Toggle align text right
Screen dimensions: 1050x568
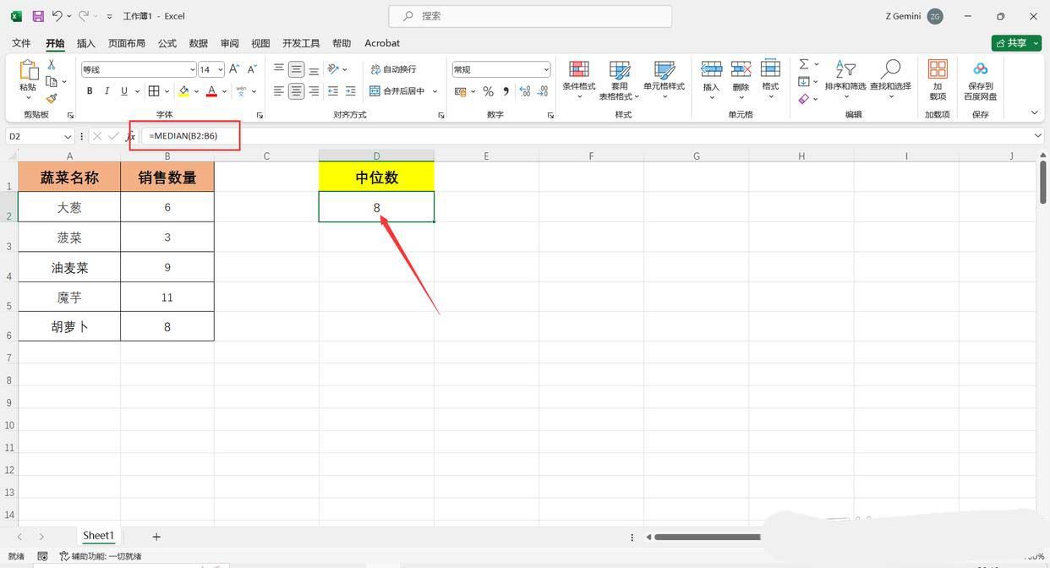coord(314,91)
